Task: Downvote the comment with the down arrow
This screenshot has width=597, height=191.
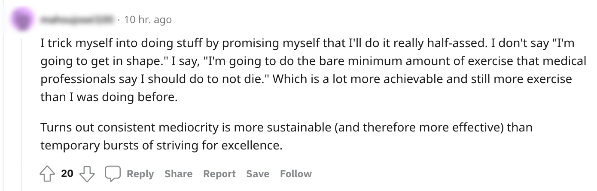Action: click(88, 173)
